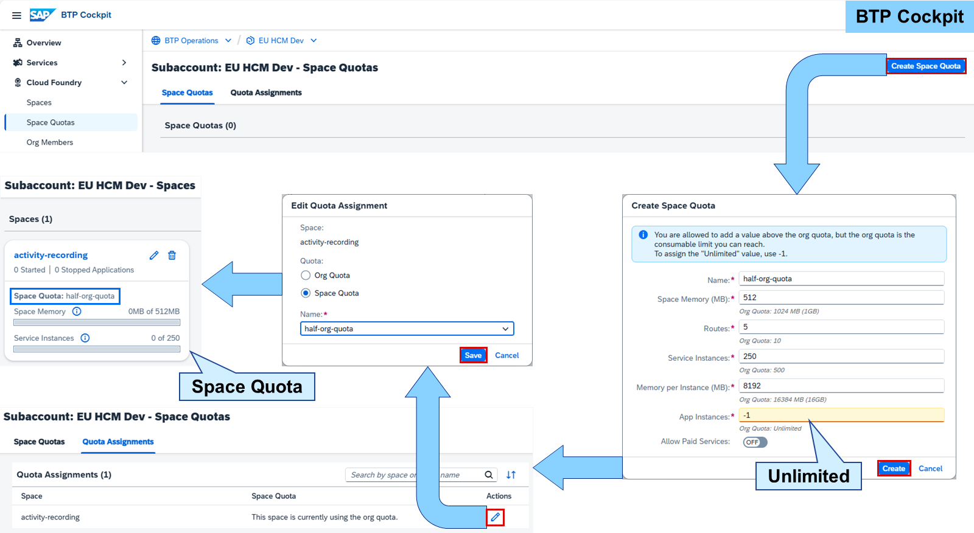Click the '0MB of 512MB' value
The width and height of the screenshot is (974, 533).
pos(154,312)
